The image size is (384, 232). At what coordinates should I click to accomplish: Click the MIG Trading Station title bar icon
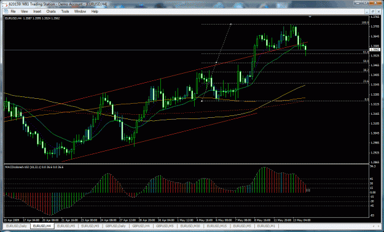click(5, 4)
